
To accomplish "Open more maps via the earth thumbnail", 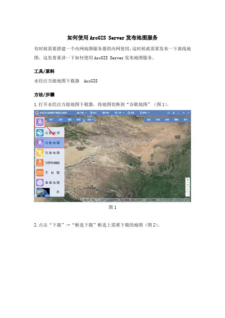I will tap(43, 192).
